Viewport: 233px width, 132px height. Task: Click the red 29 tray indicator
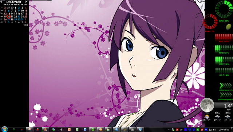click(202, 130)
